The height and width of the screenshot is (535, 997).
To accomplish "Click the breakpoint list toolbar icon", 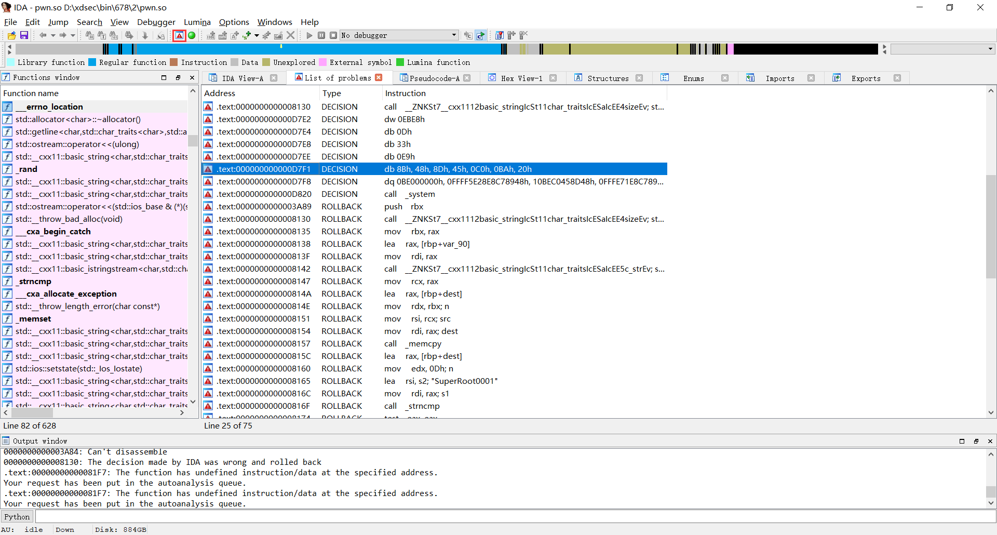I will tap(500, 35).
